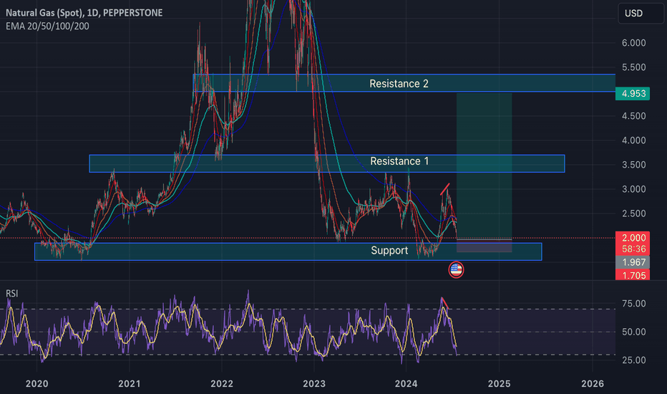Click the 5.500 price axis label

[634, 67]
